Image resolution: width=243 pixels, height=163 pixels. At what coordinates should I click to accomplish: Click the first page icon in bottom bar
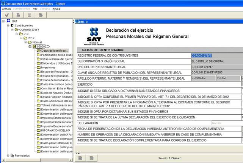(80, 158)
